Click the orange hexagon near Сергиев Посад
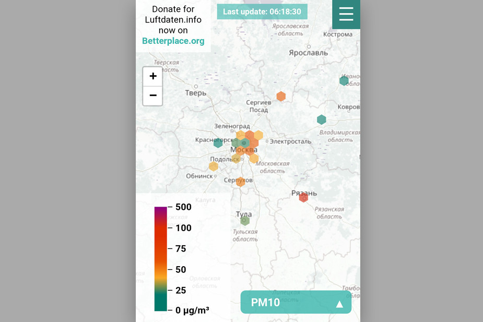483x322 pixels. pos(281,97)
